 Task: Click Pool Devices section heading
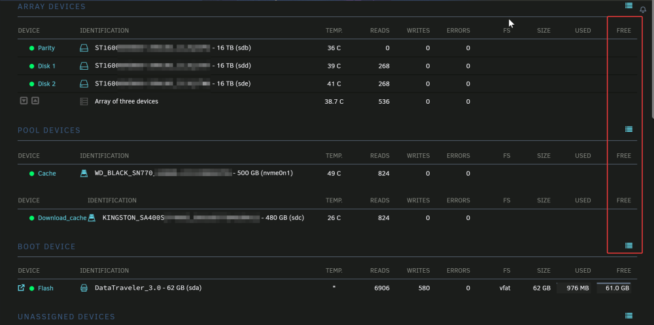click(49, 131)
